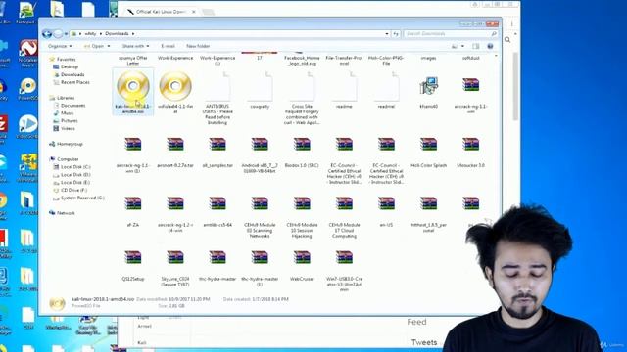The width and height of the screenshot is (627, 352).
Task: Select the Cross Site Request Forgery document
Action: click(302, 98)
